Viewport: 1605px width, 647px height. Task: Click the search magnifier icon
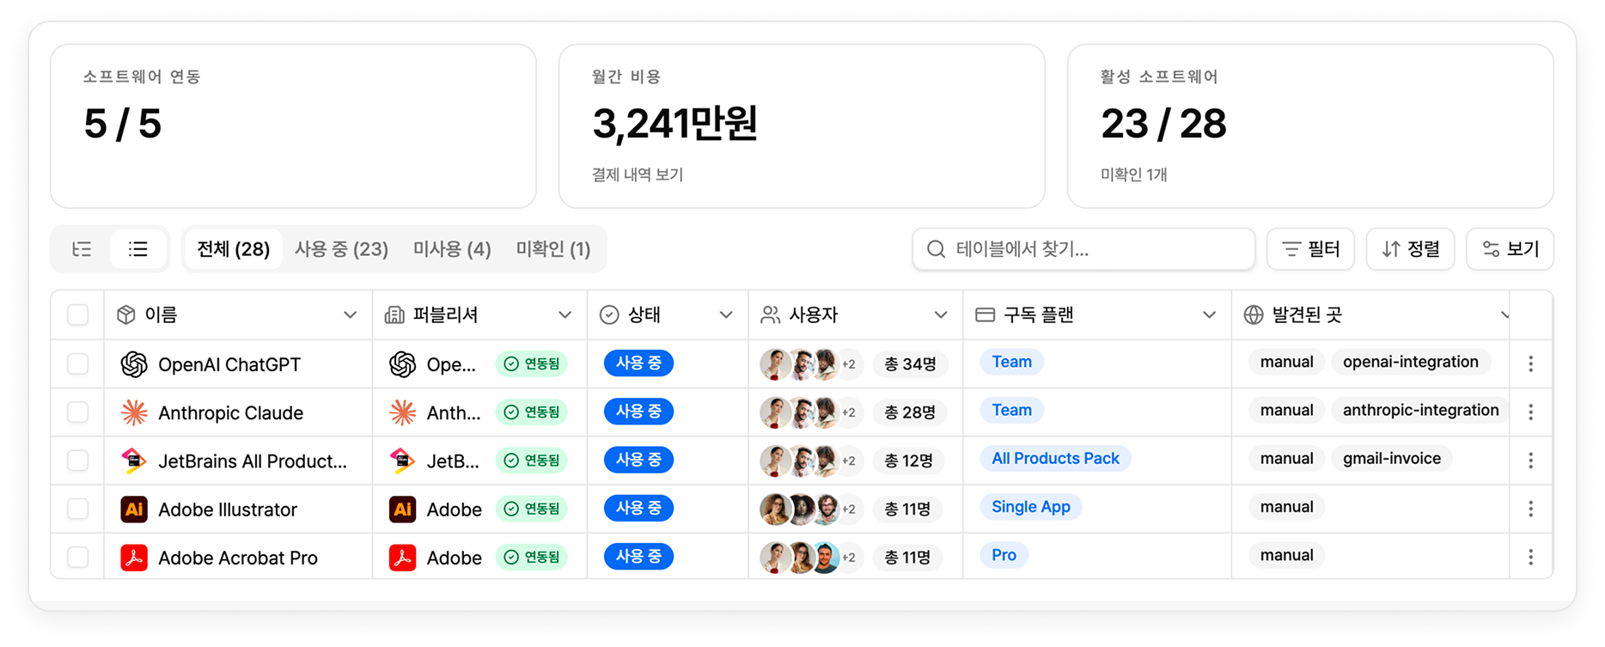coord(936,249)
